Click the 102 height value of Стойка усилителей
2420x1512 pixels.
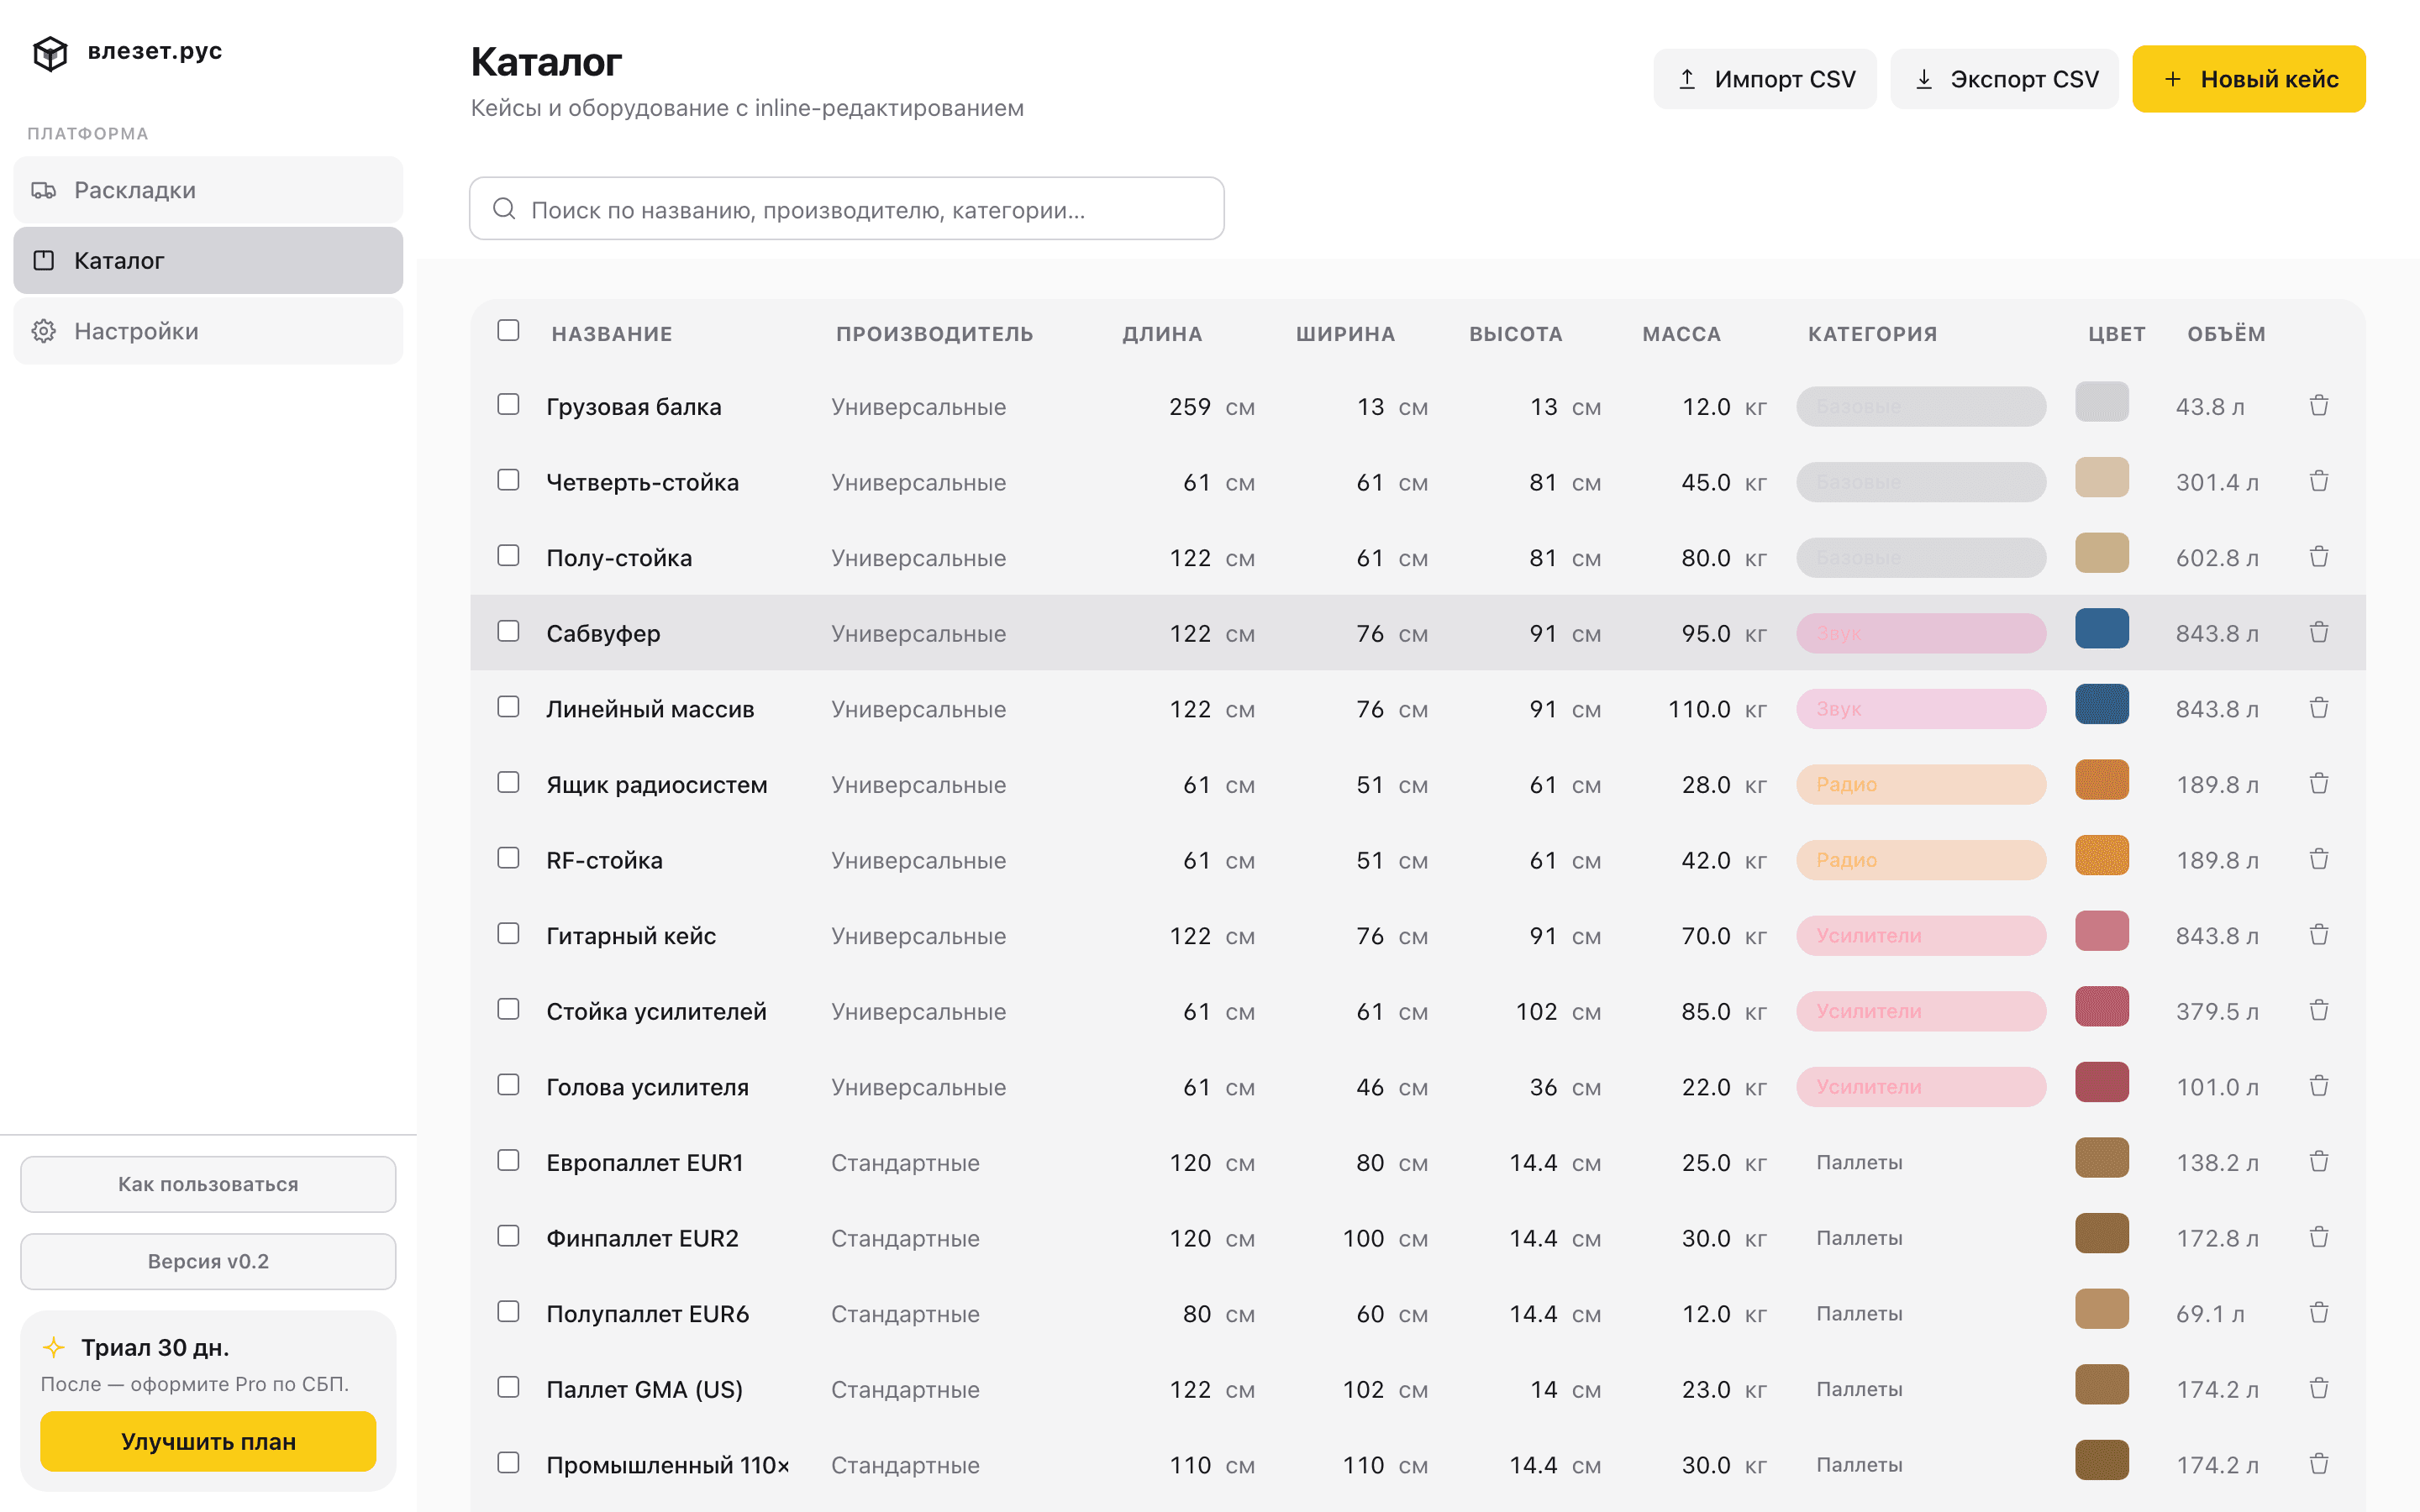[1536, 1012]
